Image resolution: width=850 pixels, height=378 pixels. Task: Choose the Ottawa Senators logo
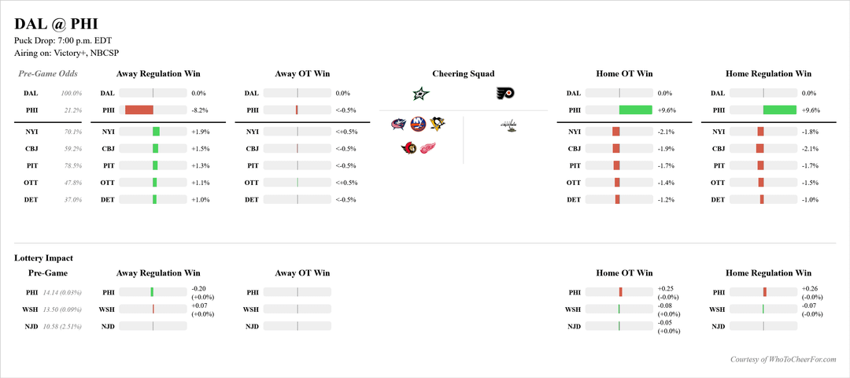tap(408, 147)
